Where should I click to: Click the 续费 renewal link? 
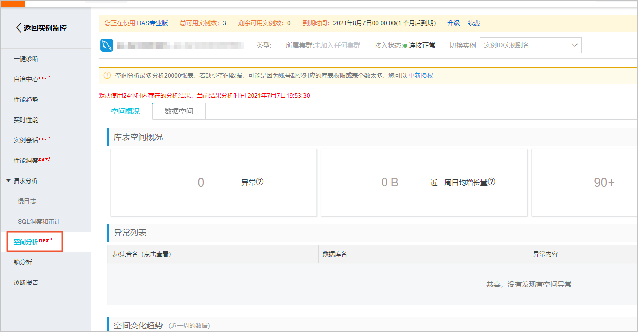[x=474, y=23]
